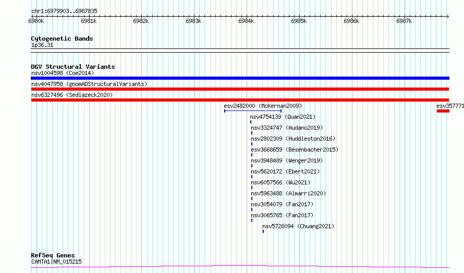Click the Cytogenetic Bands track title
The image size is (464, 273).
click(62, 39)
